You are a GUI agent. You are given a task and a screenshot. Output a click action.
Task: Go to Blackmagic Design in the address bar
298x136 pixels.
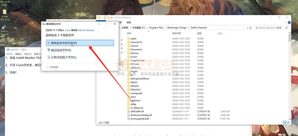177,28
